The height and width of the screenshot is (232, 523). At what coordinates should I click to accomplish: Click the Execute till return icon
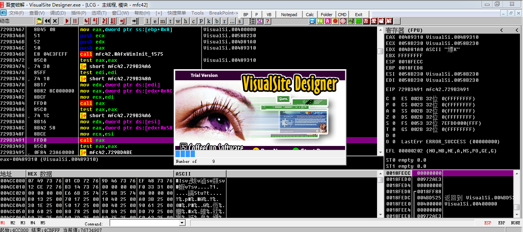coord(122,21)
